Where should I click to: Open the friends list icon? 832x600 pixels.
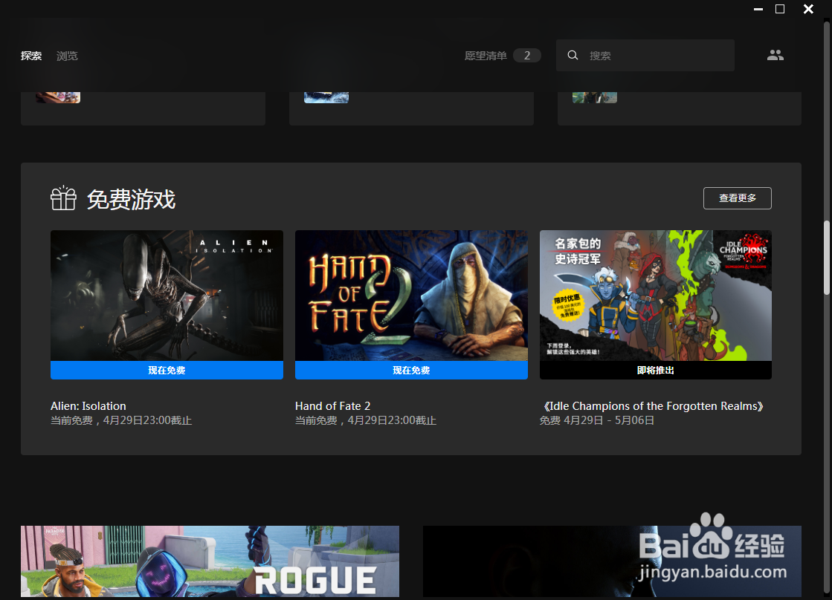(775, 55)
